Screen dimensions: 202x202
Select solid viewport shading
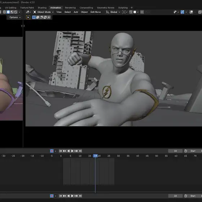click(8, 12)
